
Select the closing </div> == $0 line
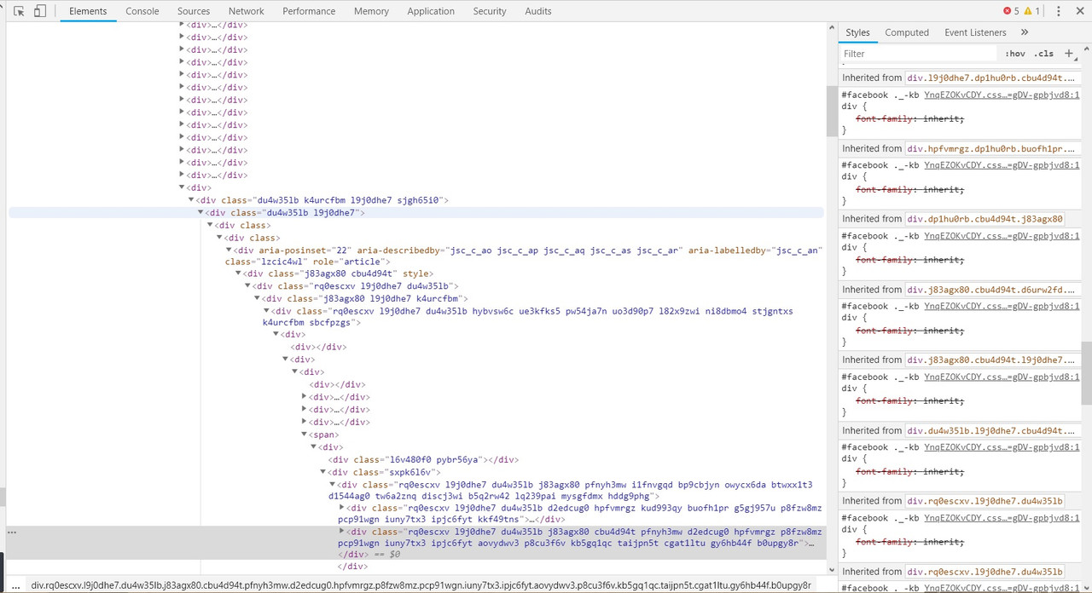[369, 555]
